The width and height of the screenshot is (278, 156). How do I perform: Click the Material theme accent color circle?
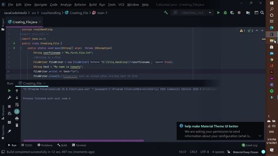[263, 152]
